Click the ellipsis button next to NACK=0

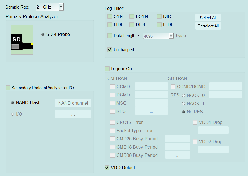[226, 94]
